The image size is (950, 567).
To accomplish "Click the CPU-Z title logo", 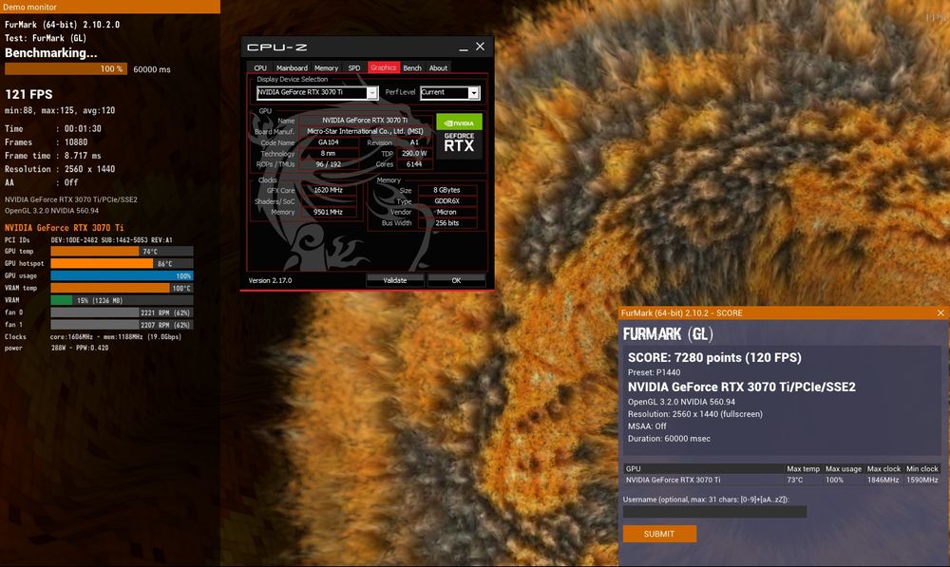I will 276,47.
